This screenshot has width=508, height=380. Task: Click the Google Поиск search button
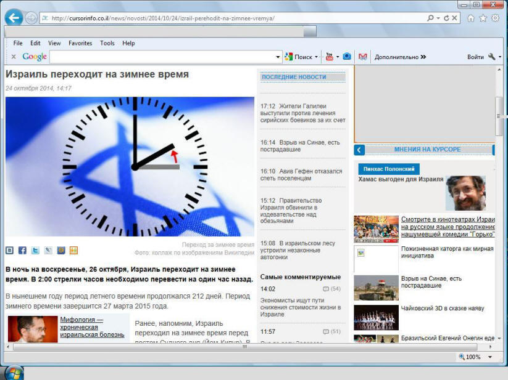point(299,57)
